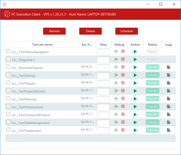
Task: Check the tcv__TASTDashboard checkbox
Action: (8, 130)
